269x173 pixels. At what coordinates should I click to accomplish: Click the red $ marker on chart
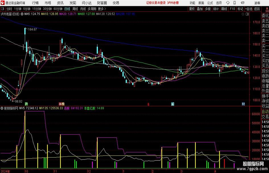click(148, 104)
